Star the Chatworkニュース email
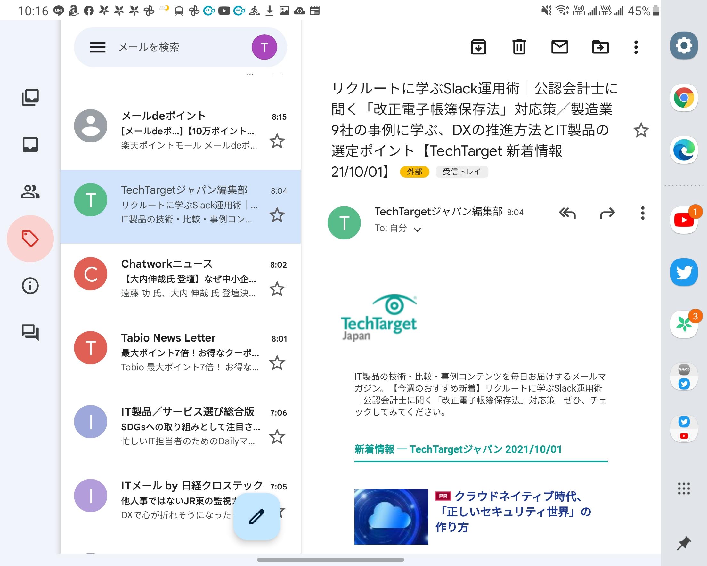The width and height of the screenshot is (707, 566). pyautogui.click(x=277, y=289)
